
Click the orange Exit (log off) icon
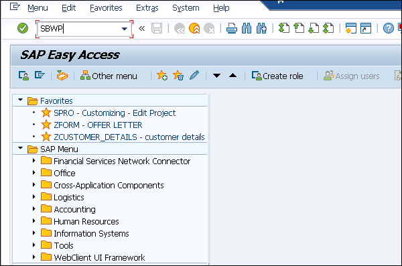pos(194,28)
